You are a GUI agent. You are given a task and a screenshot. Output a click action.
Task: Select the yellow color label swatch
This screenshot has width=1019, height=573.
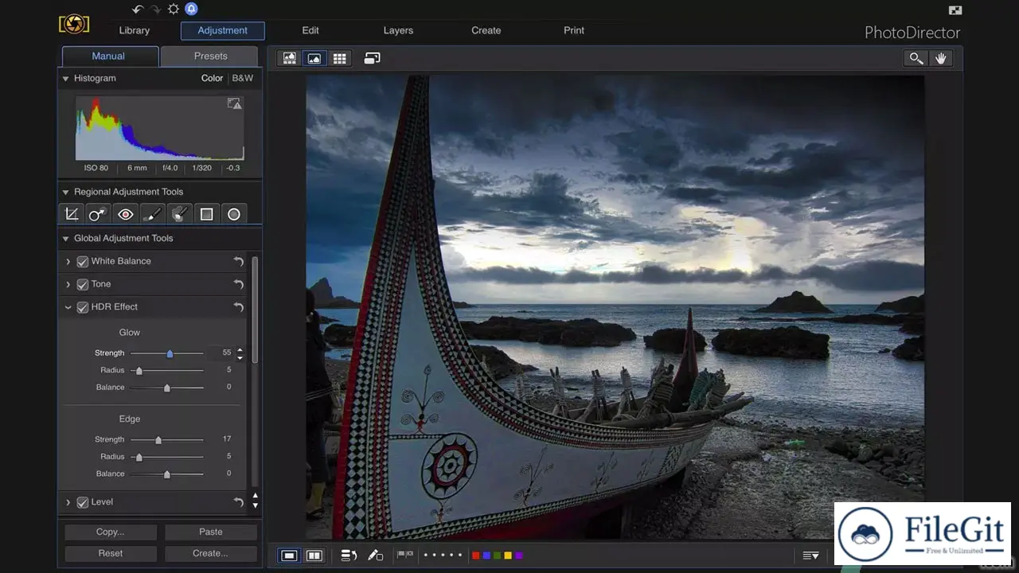pos(508,555)
